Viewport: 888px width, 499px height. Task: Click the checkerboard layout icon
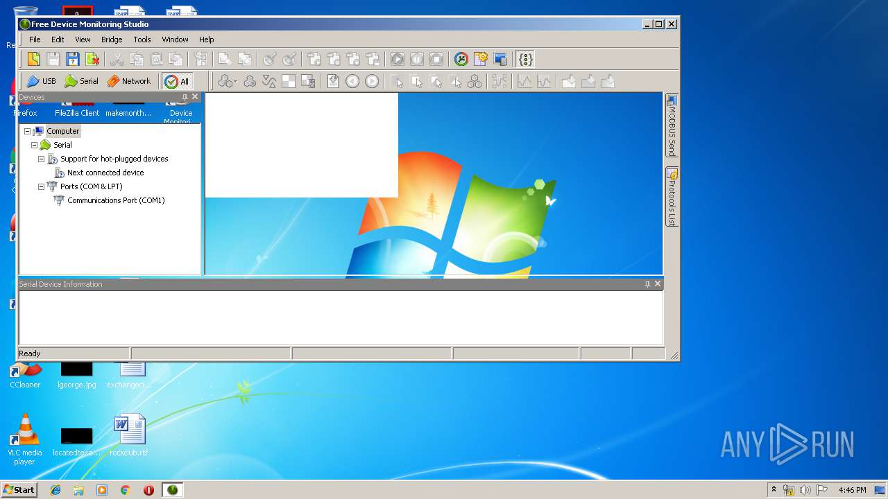click(289, 81)
